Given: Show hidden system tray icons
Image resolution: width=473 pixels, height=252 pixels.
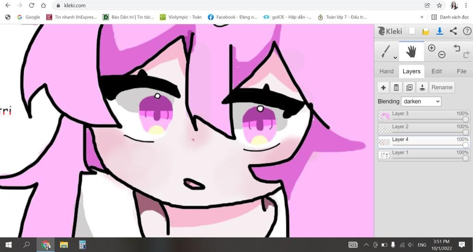Looking at the screenshot, I should pos(366,245).
